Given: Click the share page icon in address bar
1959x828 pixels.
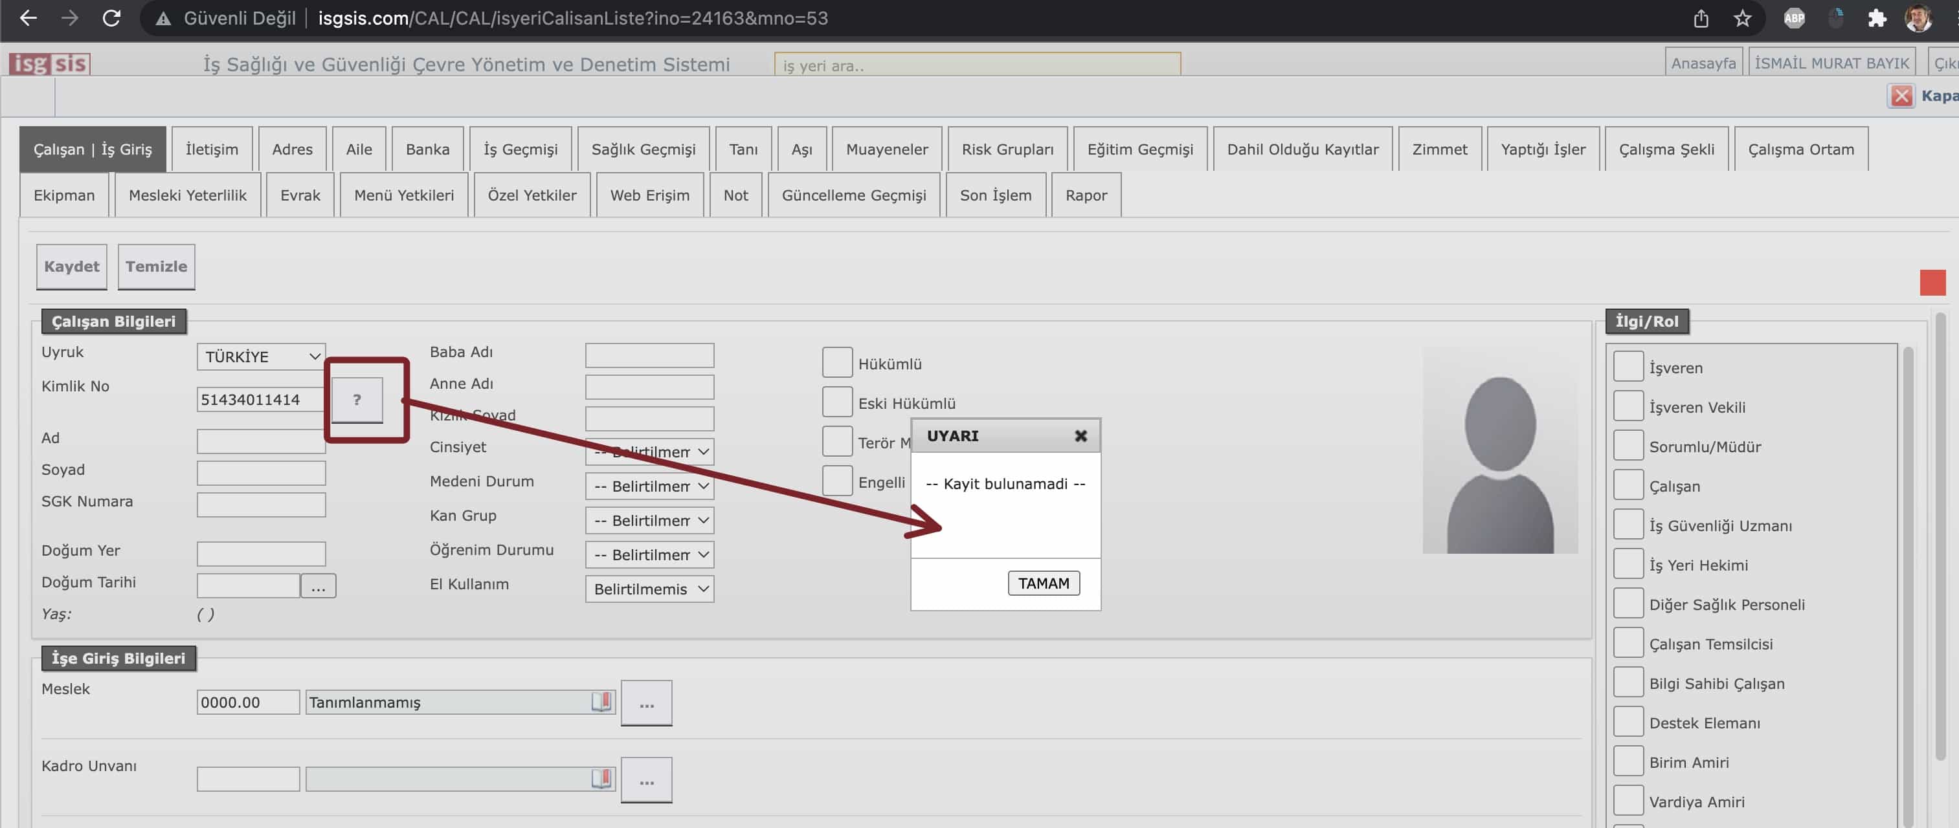Looking at the screenshot, I should coord(1701,18).
